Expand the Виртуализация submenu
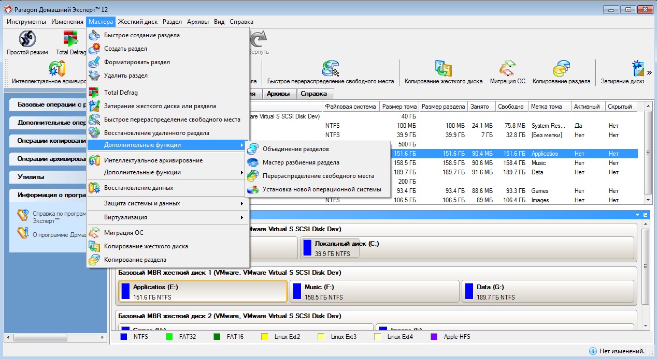Viewport: 657px width, 359px height. click(168, 217)
